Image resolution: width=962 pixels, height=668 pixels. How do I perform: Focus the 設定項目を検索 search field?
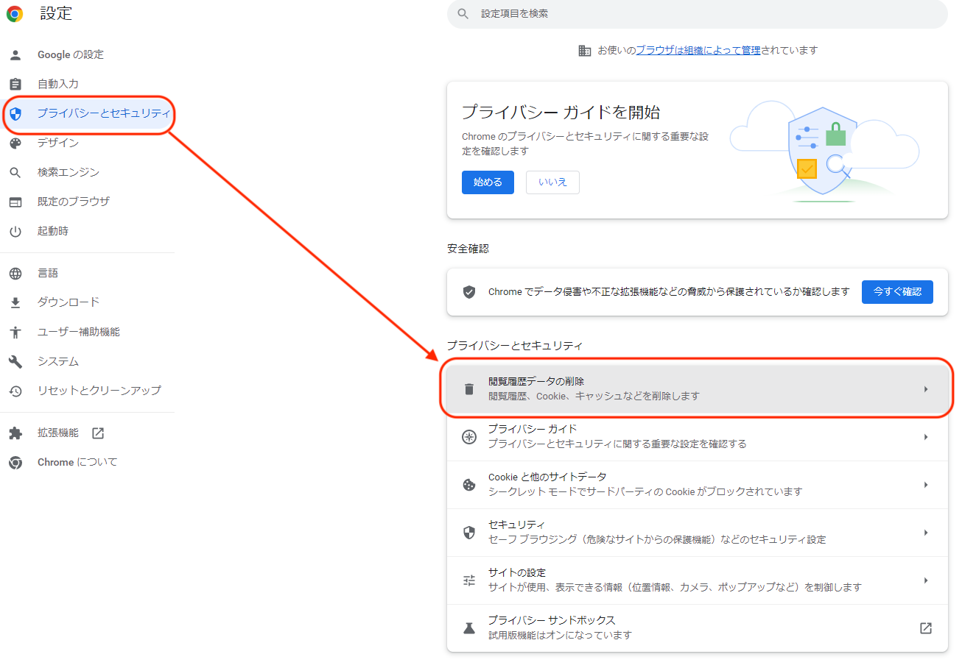697,14
